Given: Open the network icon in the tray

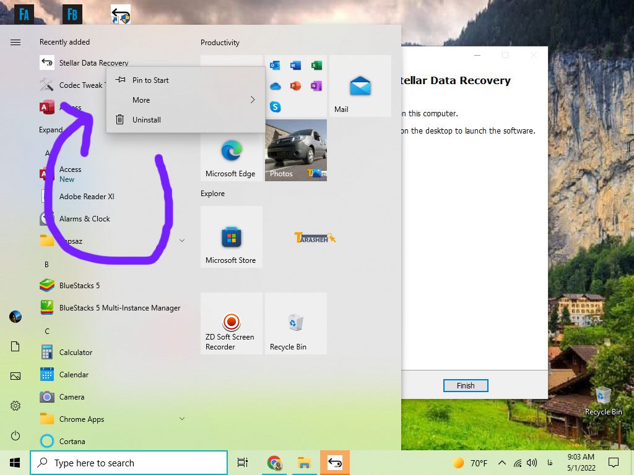Looking at the screenshot, I should click(x=518, y=463).
